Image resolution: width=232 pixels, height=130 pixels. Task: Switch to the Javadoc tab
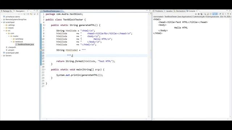point(168,11)
